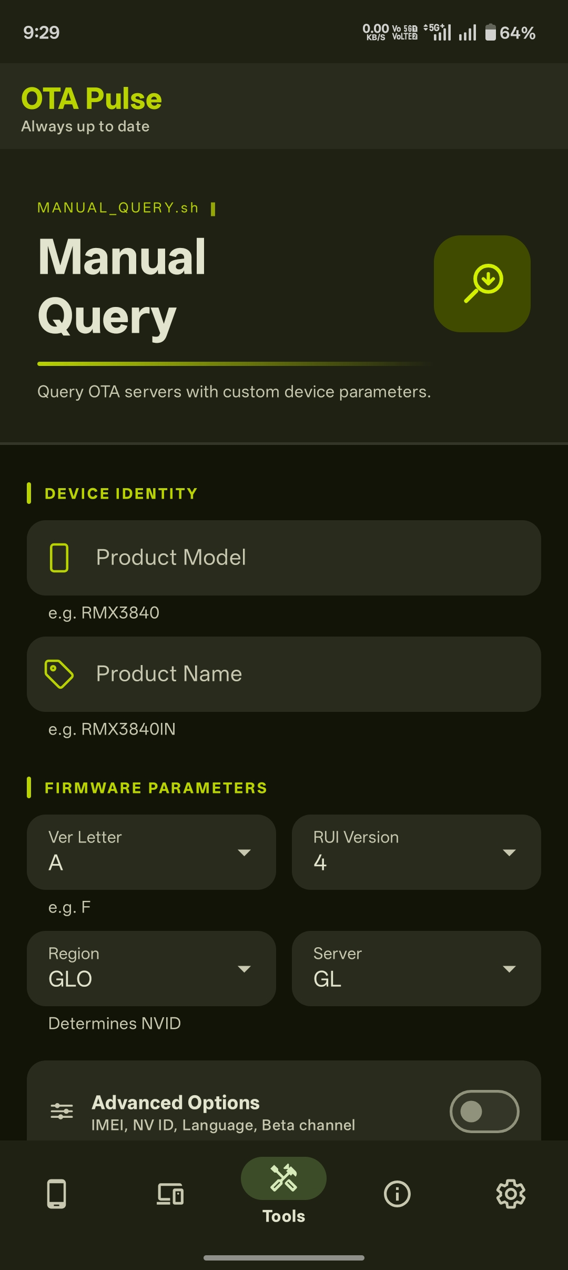This screenshot has width=568, height=1270.
Task: Disable Advanced Options for IMEI and NV ID
Action: 484,1111
